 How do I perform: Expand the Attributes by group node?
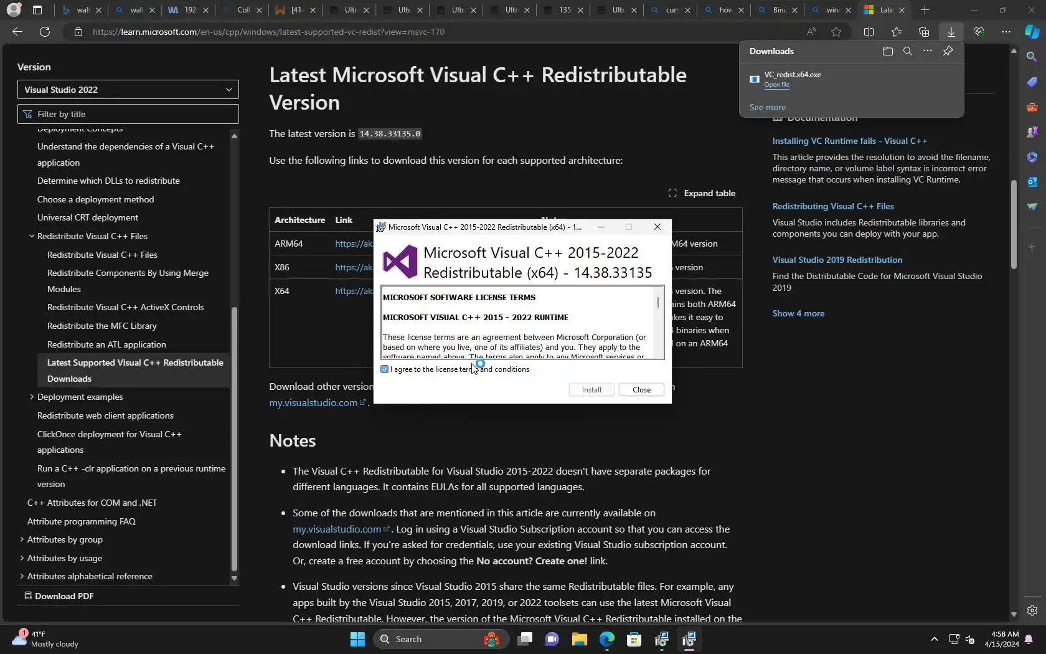22,539
